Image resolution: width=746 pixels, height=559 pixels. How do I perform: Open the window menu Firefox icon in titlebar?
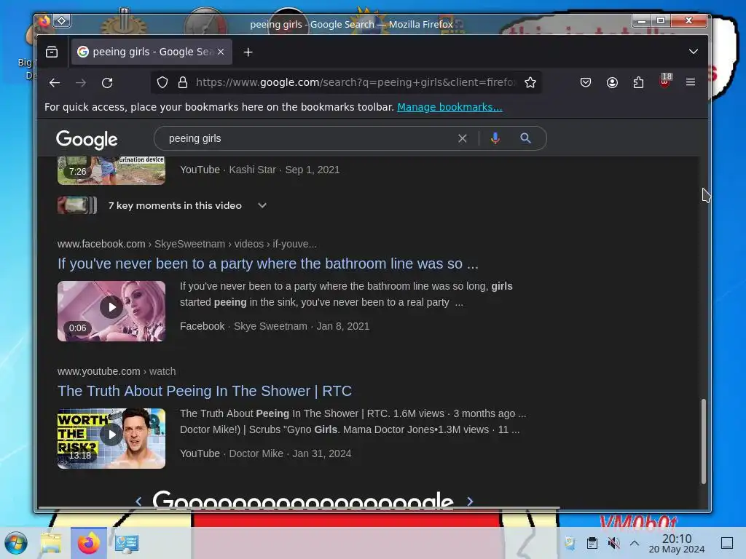(44, 21)
